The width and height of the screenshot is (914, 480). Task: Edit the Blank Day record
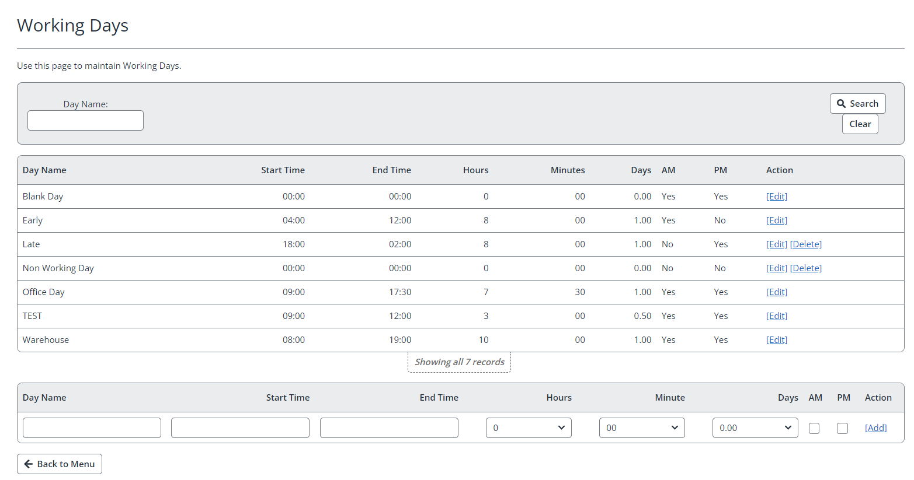(776, 197)
